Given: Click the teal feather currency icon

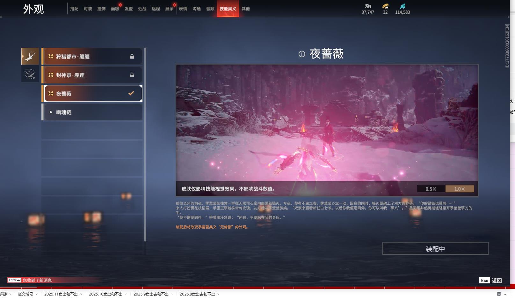Looking at the screenshot, I should tap(403, 6).
